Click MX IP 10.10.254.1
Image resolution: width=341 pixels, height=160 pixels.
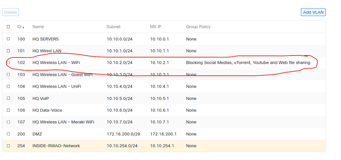(x=162, y=146)
